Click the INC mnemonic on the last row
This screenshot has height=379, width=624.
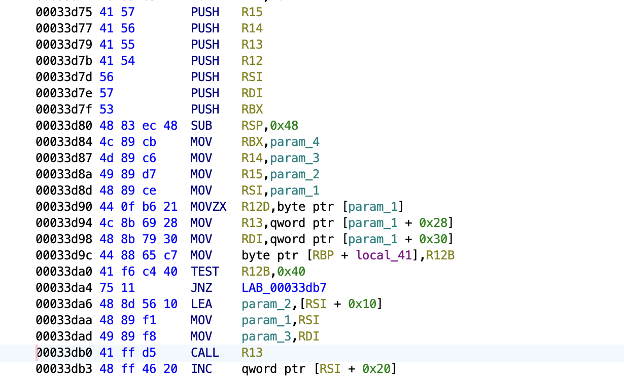[x=201, y=369]
